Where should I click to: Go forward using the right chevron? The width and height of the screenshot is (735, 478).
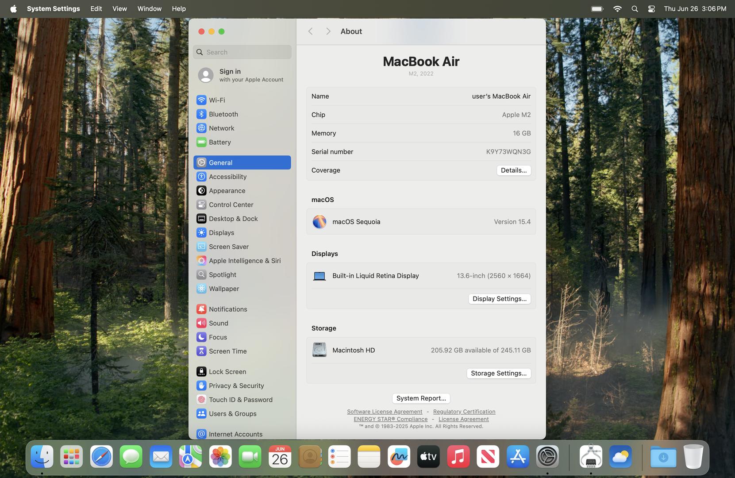[x=328, y=31]
